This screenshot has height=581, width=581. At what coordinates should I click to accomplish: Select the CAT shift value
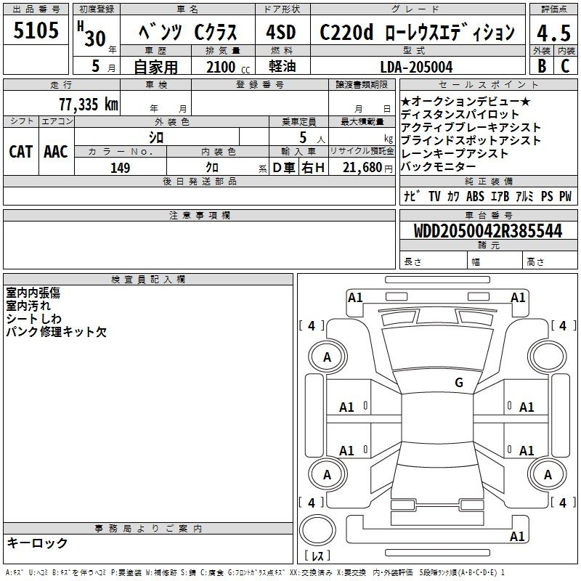pos(21,152)
